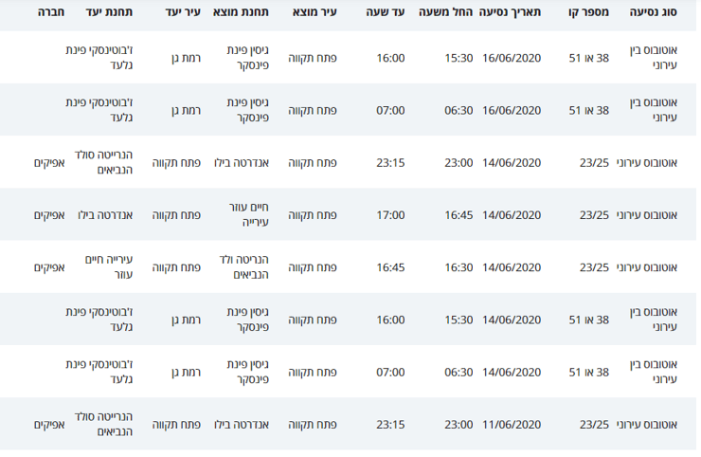The height and width of the screenshot is (457, 701).
Task: Click the החל משעה column header
Action: pos(446,12)
